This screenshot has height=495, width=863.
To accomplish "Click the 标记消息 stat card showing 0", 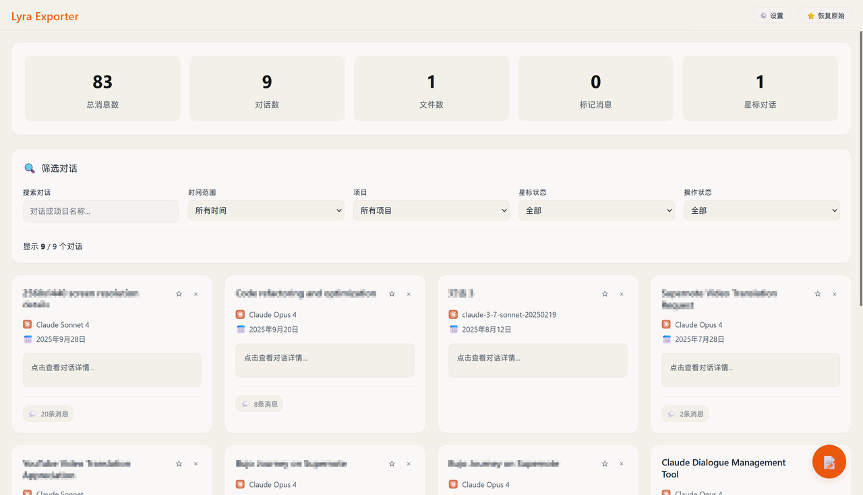I will tap(596, 88).
